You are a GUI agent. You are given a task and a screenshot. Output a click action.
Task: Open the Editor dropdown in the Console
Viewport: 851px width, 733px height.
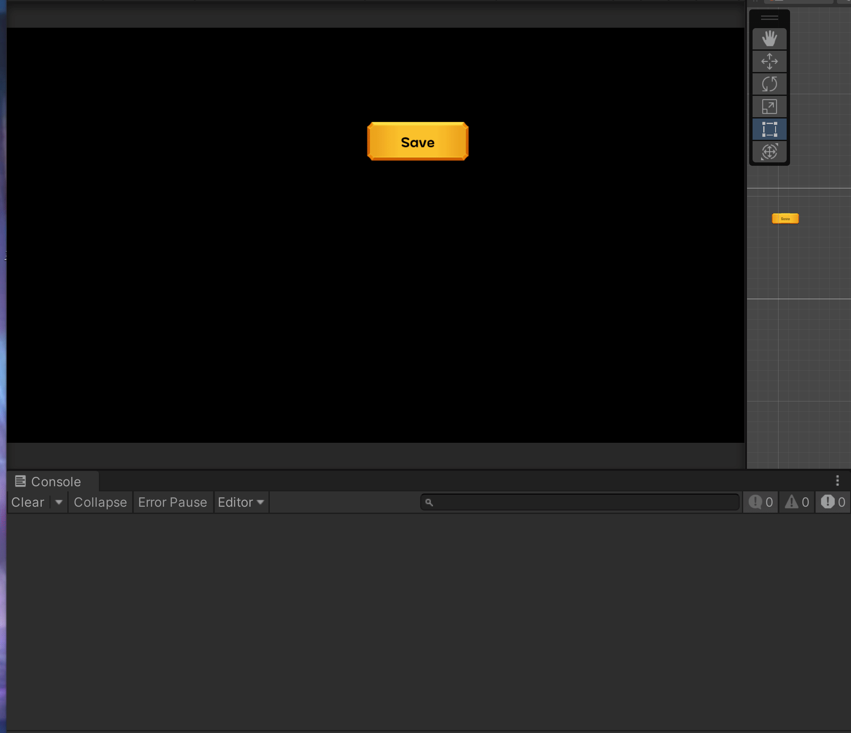(241, 502)
